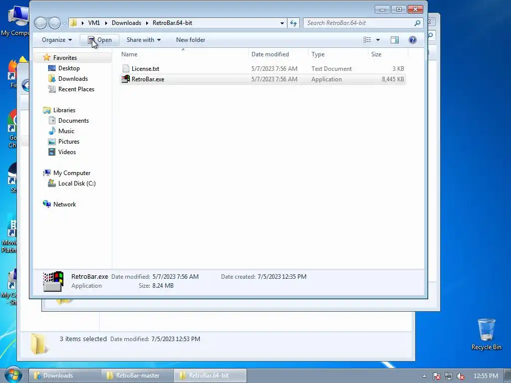Open the Share with menu
This screenshot has height=383, width=511.
pyautogui.click(x=144, y=40)
